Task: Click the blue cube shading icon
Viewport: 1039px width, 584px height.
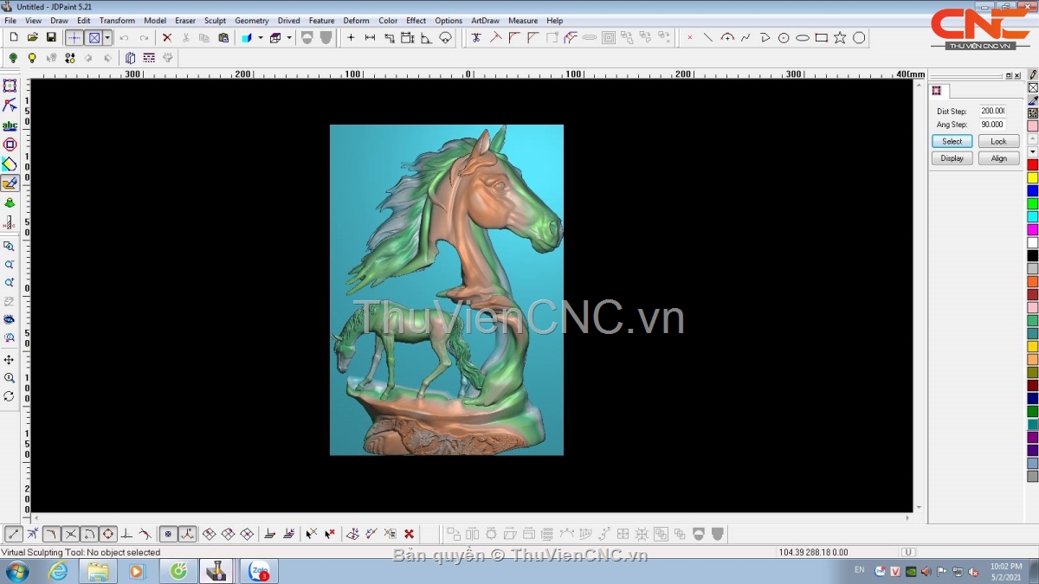Action: (x=247, y=38)
